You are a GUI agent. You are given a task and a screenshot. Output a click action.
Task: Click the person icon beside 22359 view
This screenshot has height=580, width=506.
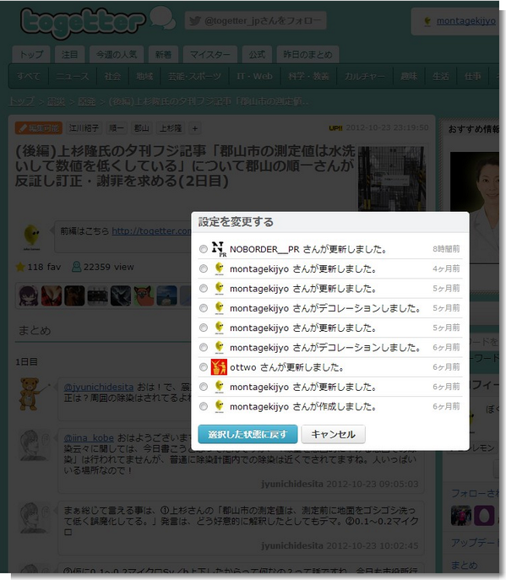76,267
